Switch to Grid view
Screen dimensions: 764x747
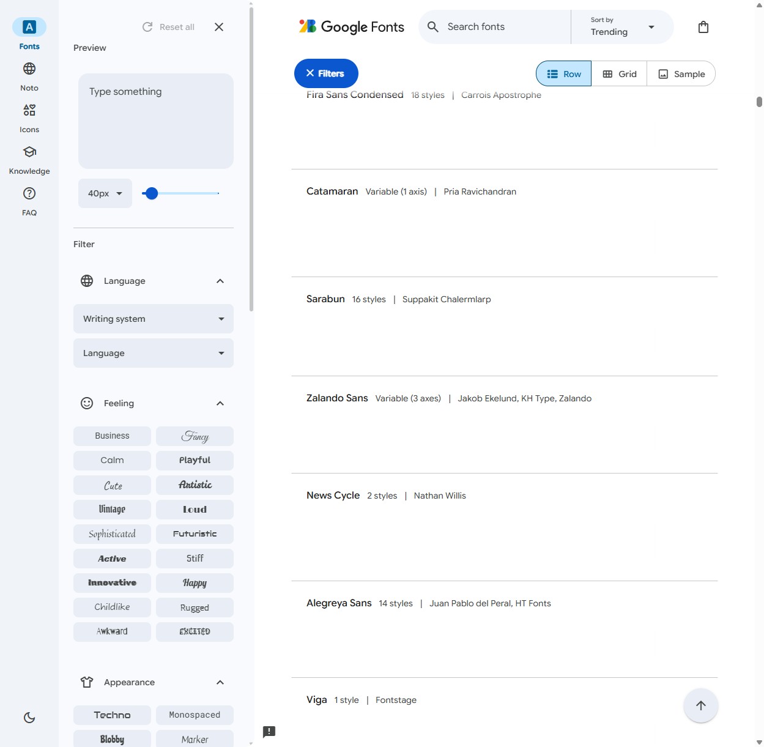(x=619, y=73)
